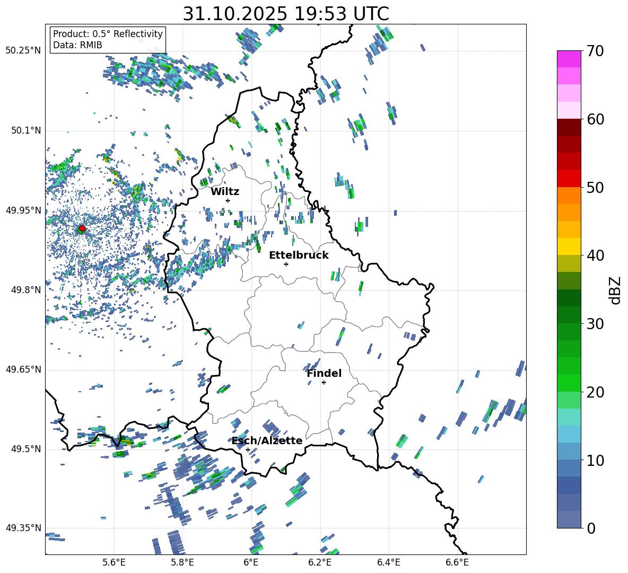Click the 50 value on the colorbar
Image resolution: width=628 pixels, height=573 pixels.
point(595,188)
